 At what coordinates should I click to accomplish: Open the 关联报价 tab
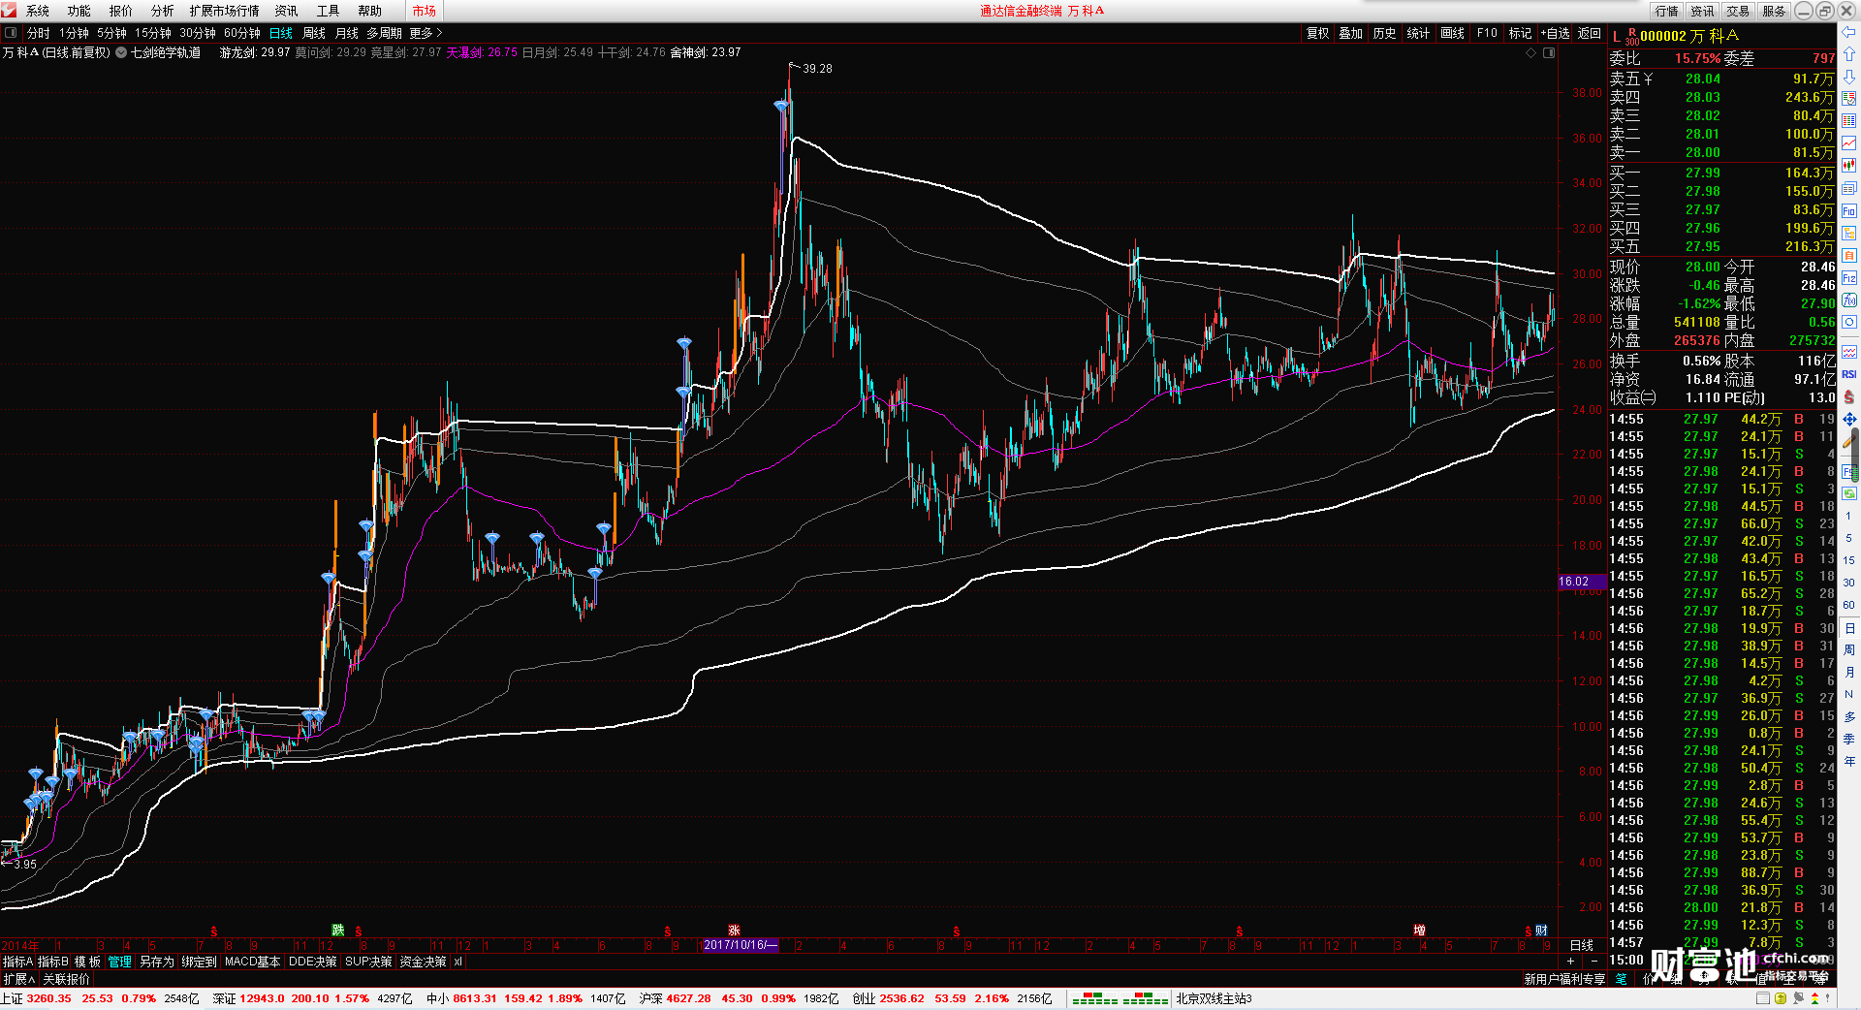66,979
